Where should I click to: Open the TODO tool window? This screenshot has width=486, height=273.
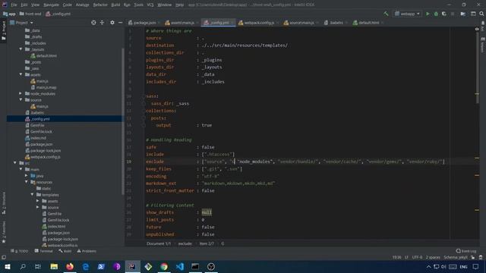point(19,251)
